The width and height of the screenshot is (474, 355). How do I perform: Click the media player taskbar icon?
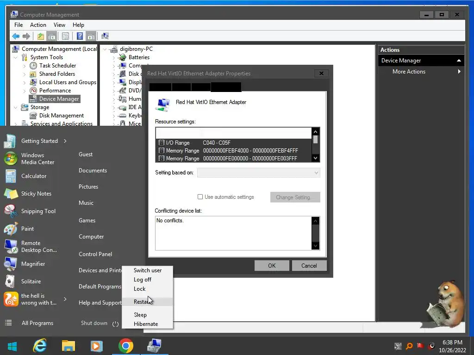coord(97,346)
